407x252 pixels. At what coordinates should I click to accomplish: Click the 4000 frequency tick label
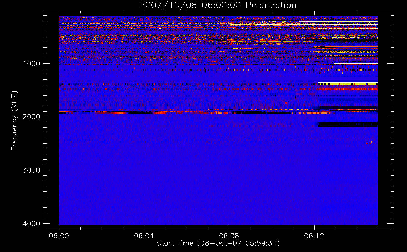coord(31,224)
